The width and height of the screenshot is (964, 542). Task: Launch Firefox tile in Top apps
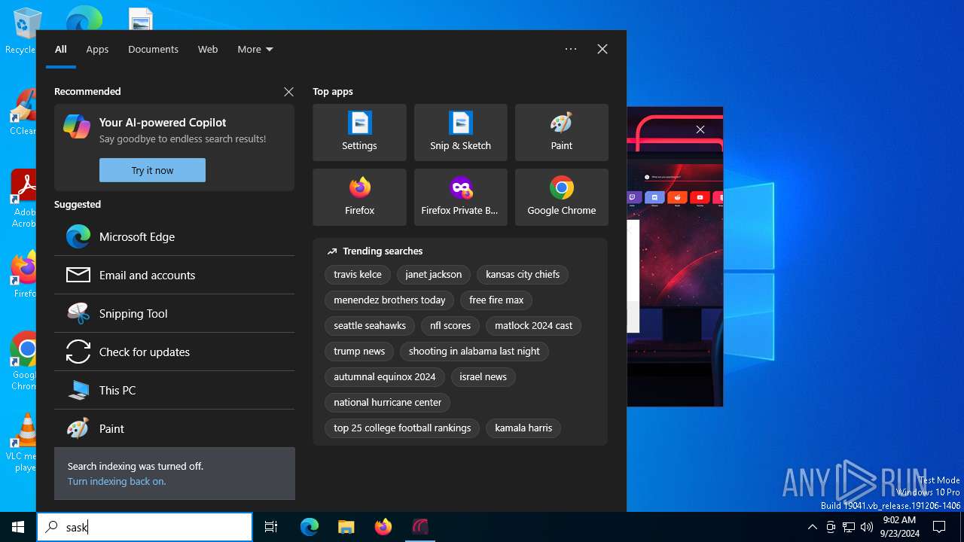359,197
